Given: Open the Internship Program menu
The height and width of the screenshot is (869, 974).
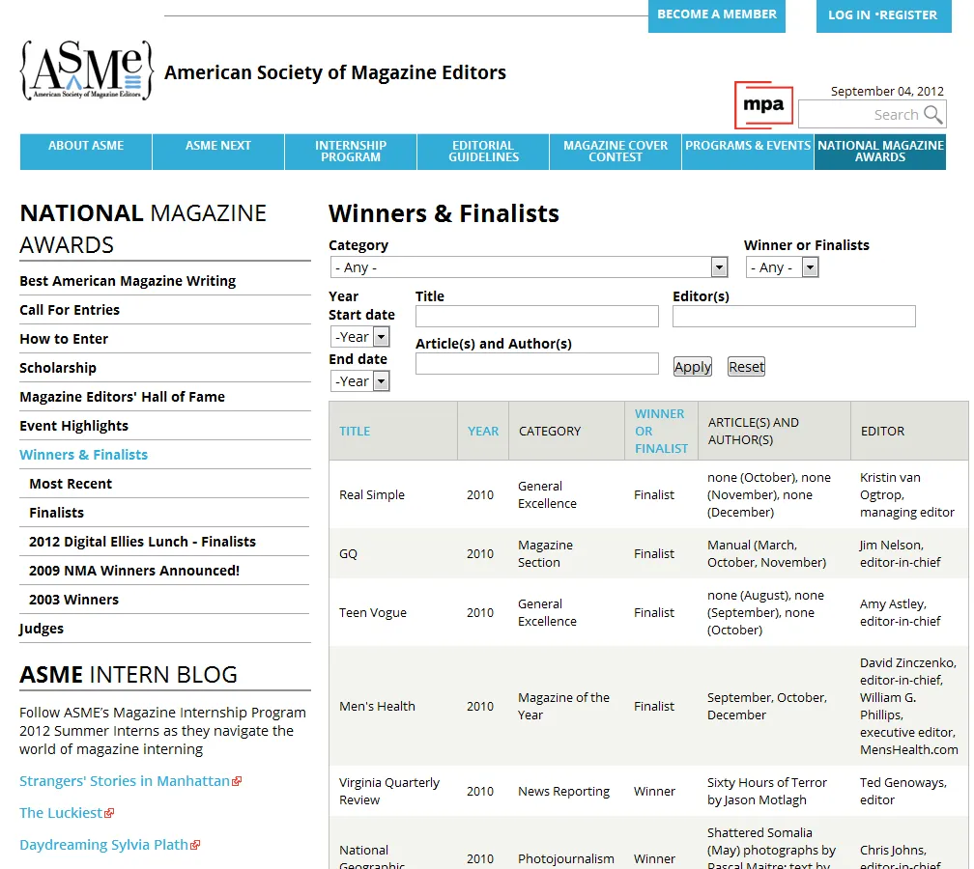Looking at the screenshot, I should (x=351, y=152).
